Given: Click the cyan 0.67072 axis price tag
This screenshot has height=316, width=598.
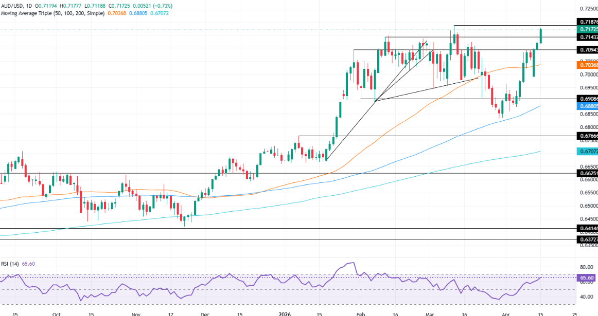Looking at the screenshot, I should click(586, 152).
